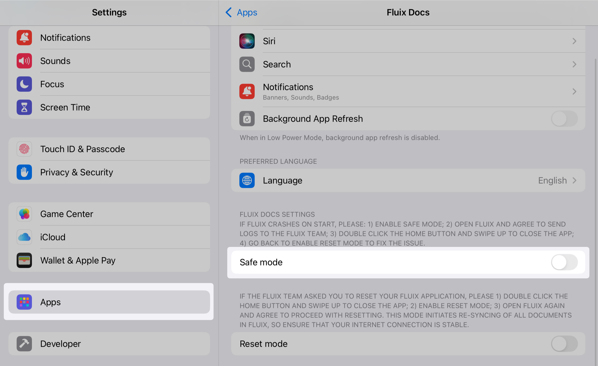Viewport: 598px width, 366px height.
Task: Open the Screen Time hourglass icon
Action: 24,107
